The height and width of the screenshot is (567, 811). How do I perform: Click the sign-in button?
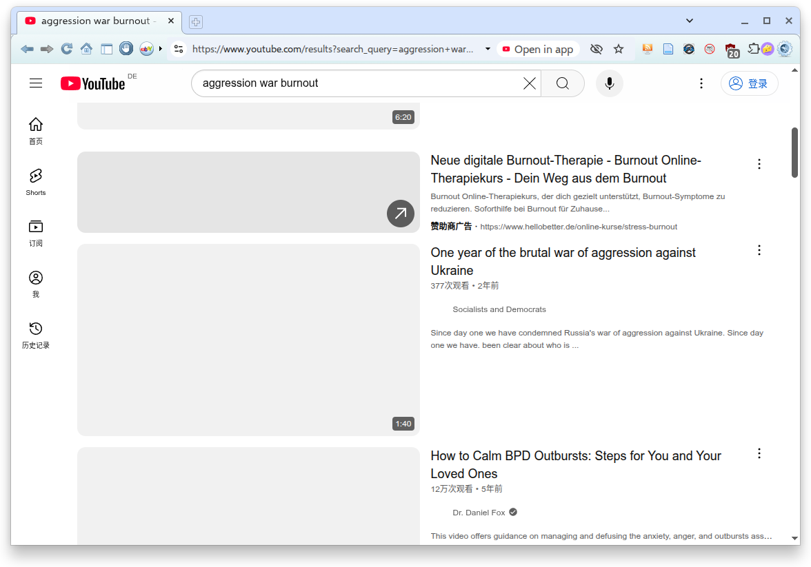749,83
